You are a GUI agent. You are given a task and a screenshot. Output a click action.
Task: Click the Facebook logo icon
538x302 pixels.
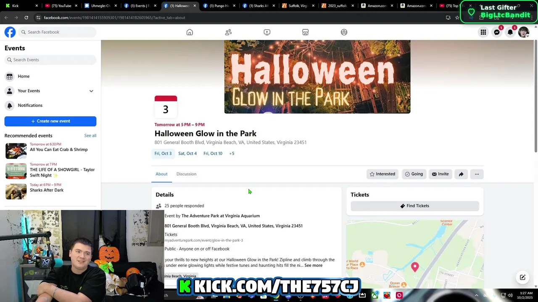point(10,32)
